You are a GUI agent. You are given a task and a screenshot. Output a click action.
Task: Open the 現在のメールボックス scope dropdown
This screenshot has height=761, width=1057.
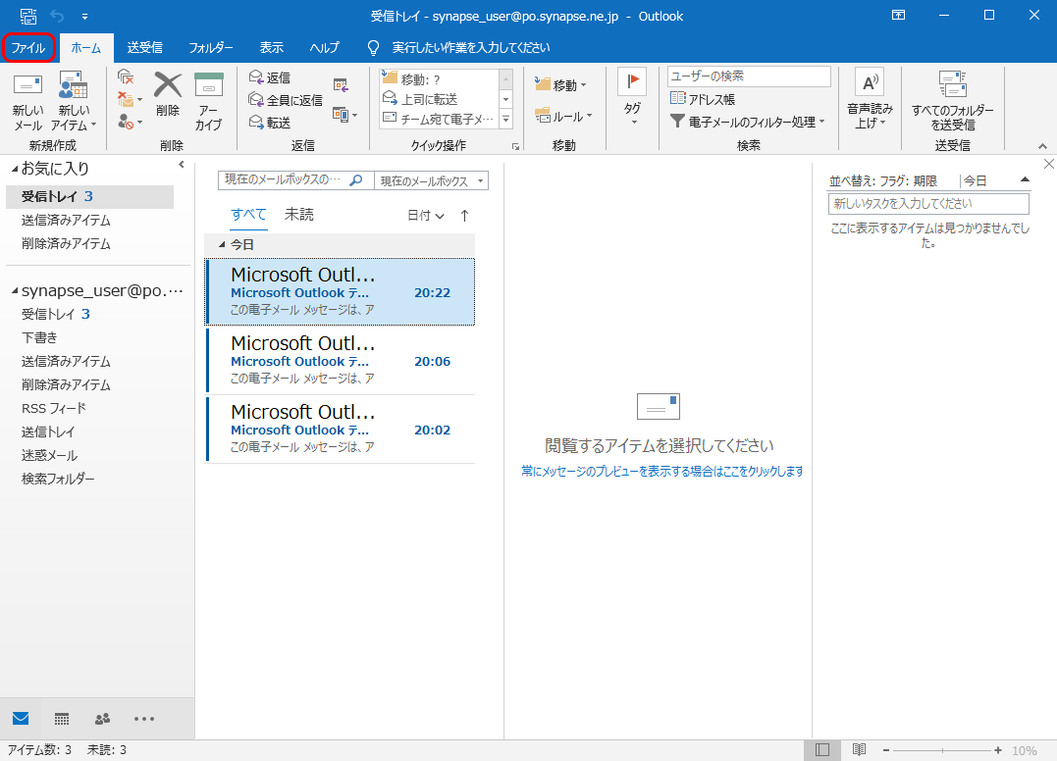click(432, 180)
